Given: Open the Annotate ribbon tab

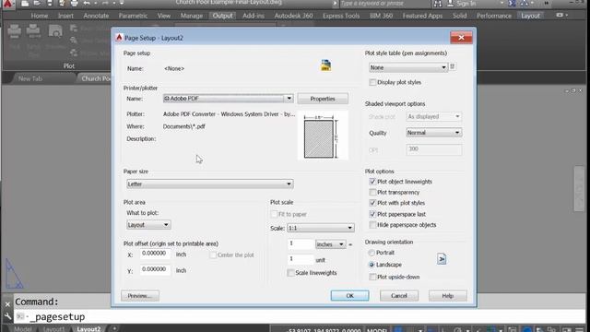Looking at the screenshot, I should pos(96,16).
